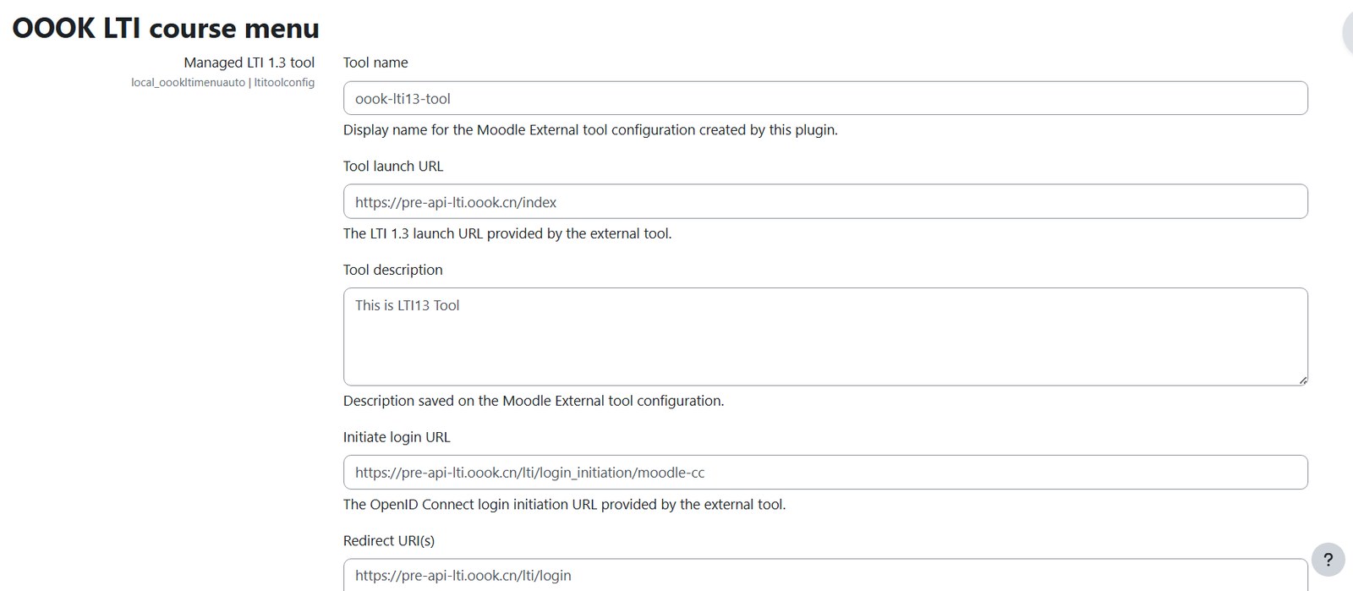Click the local_oookltimenuauto setting identifier text
Screen dimensions: 1353x591
pos(188,83)
